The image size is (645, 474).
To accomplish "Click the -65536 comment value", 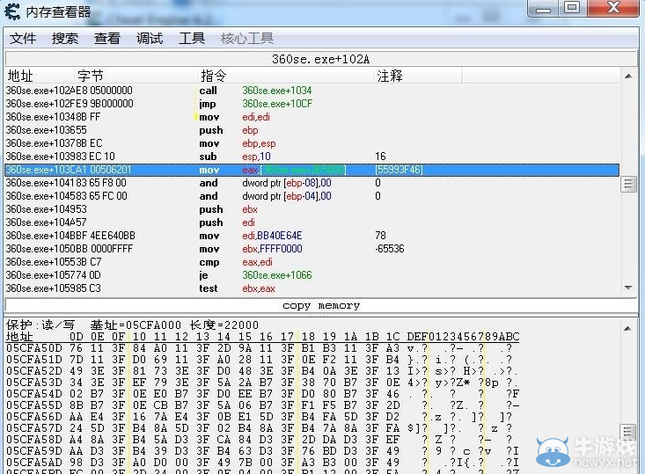I will click(x=390, y=249).
